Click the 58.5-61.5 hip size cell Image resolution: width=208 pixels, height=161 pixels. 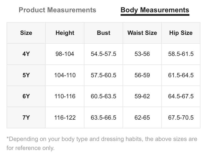tap(181, 54)
